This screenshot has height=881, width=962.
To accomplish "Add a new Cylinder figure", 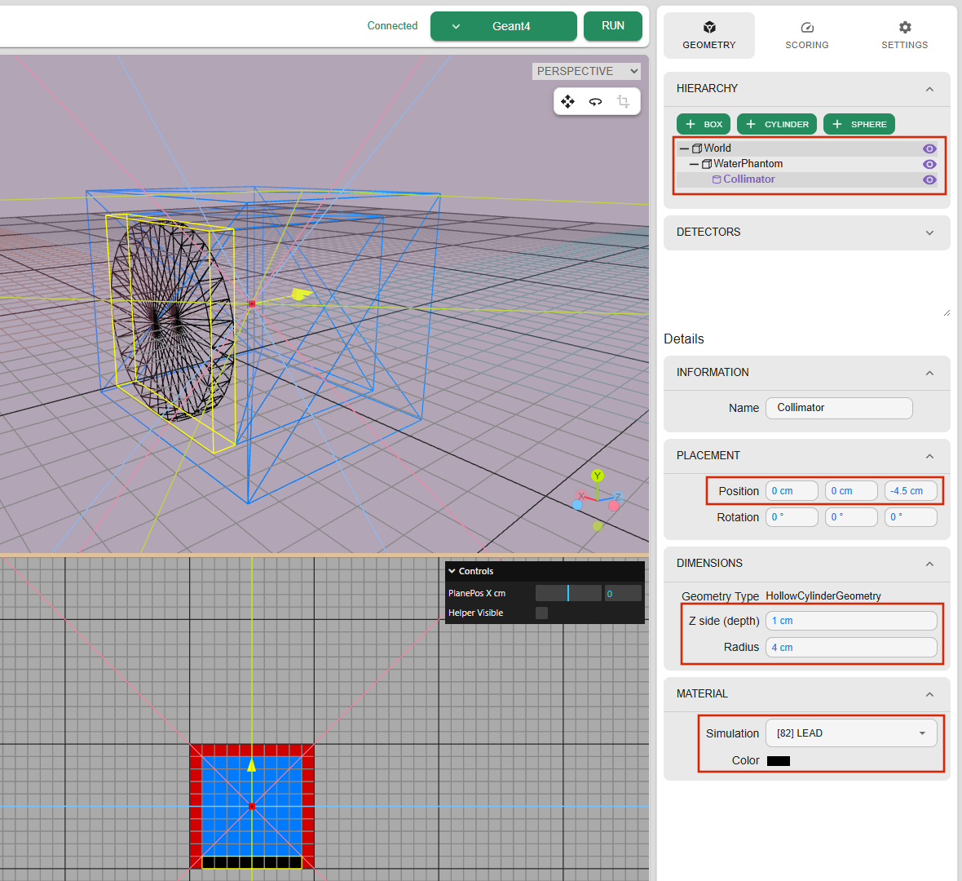I will pyautogui.click(x=777, y=124).
